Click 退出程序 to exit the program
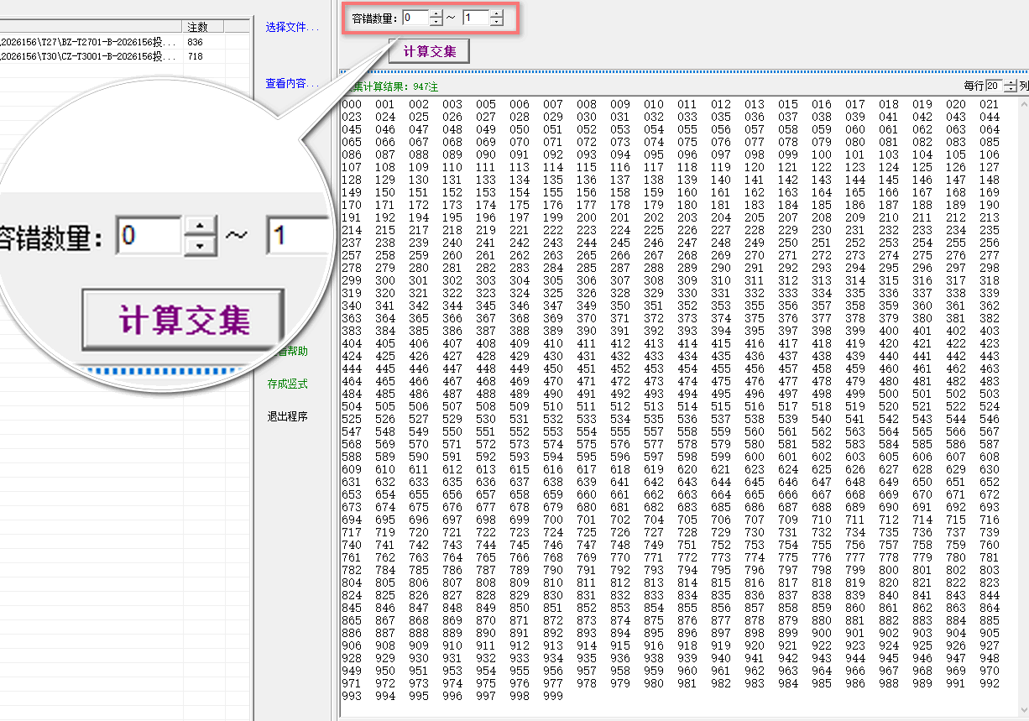 (287, 415)
